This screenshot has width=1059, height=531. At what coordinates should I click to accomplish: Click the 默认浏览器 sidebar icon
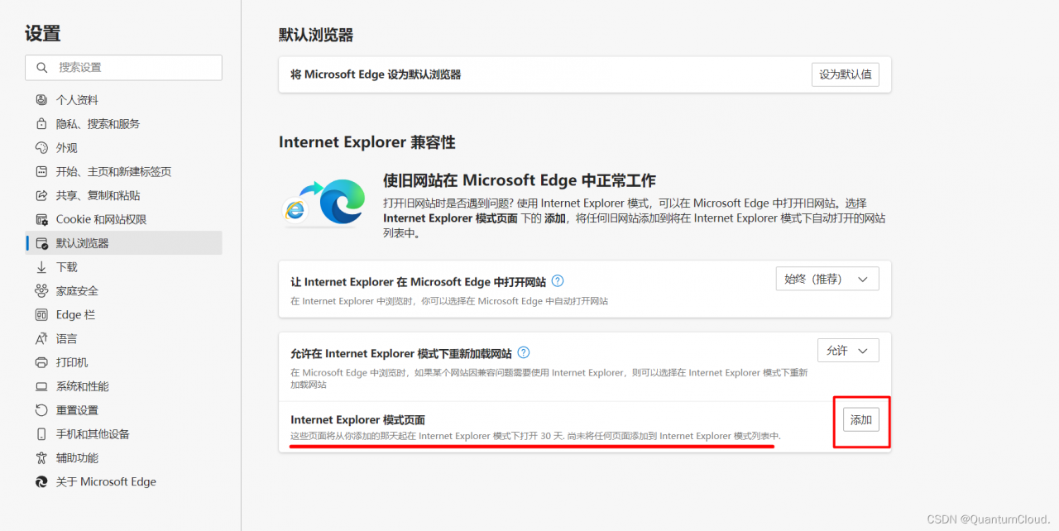click(x=41, y=243)
